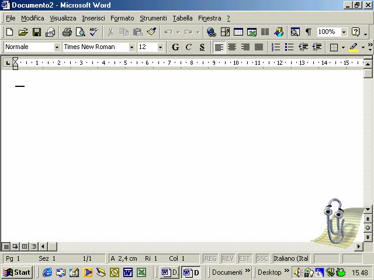The width and height of the screenshot is (374, 280).
Task: Apply the outside border button
Action: (334, 47)
